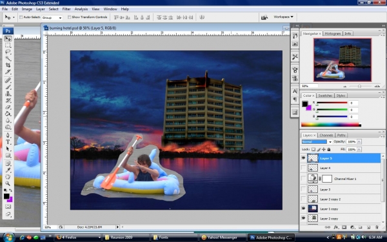Viewport: 387px width, 242px height.
Task: Select the Magic Wand tool
Action: click(x=8, y=59)
